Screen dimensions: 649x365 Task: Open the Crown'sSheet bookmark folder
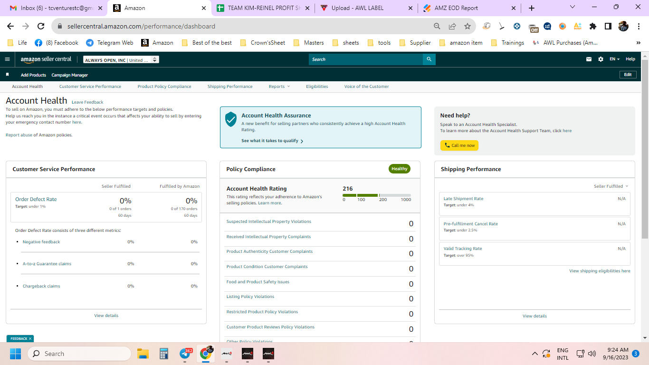[263, 43]
